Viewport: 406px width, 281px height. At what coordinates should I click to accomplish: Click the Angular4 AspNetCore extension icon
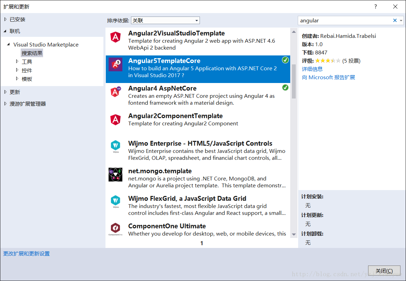tap(115, 92)
